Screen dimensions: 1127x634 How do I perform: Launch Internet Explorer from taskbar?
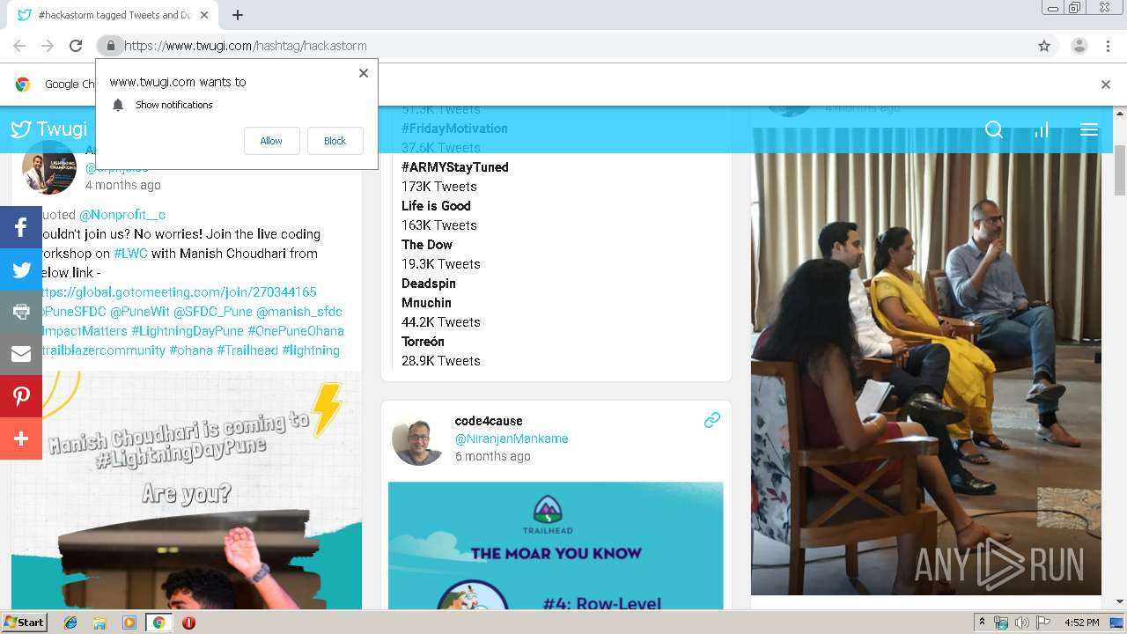click(x=71, y=623)
